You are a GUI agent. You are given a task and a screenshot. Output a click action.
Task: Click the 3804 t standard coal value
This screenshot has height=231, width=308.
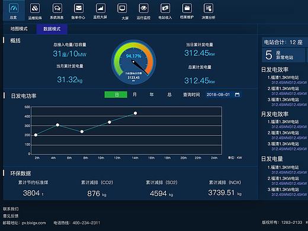point(33,193)
